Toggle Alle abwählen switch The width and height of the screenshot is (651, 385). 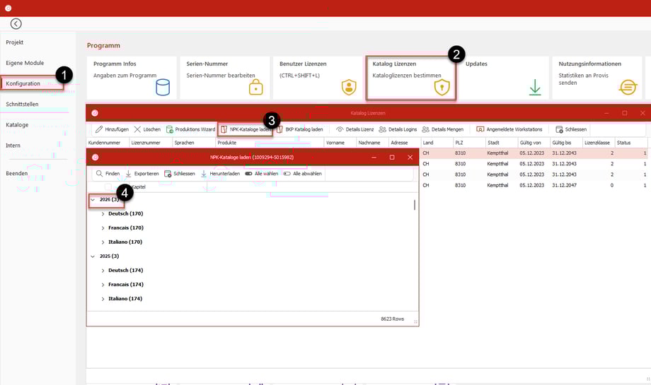[287, 174]
